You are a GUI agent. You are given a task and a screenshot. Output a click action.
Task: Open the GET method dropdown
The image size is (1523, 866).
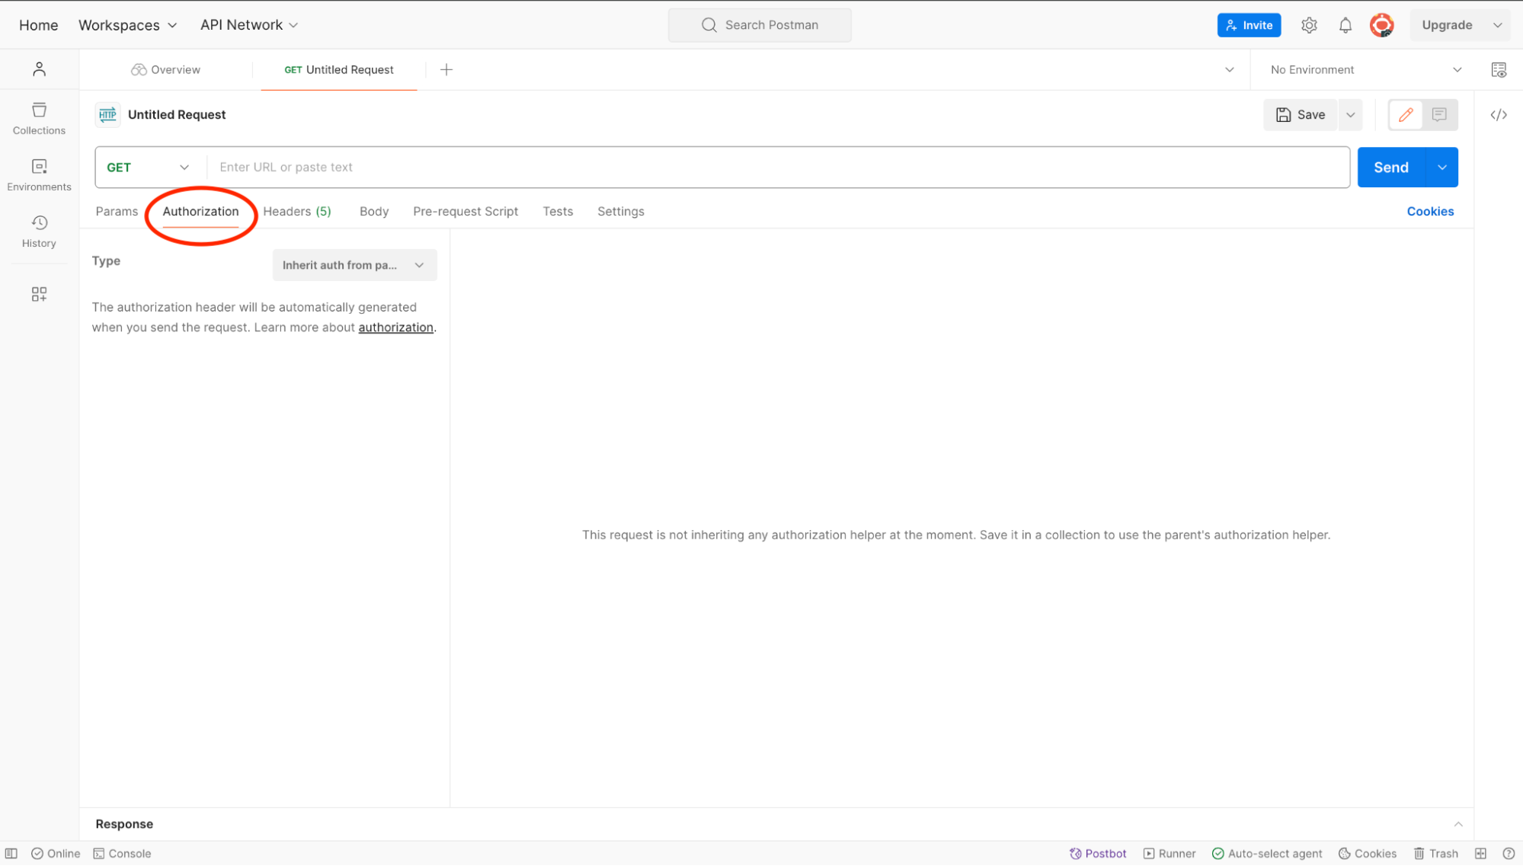[149, 168]
